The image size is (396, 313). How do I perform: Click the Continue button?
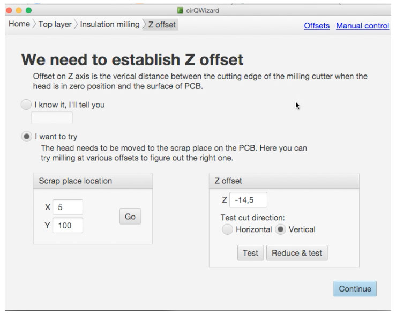pyautogui.click(x=355, y=289)
